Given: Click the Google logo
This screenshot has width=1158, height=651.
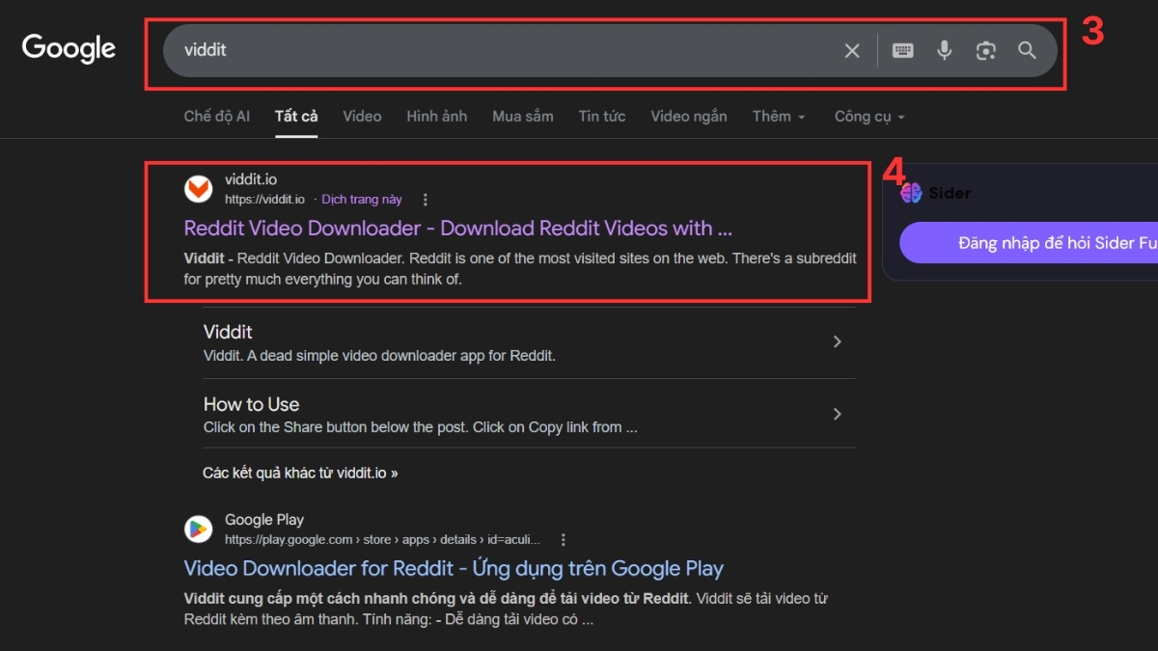Looking at the screenshot, I should point(68,48).
